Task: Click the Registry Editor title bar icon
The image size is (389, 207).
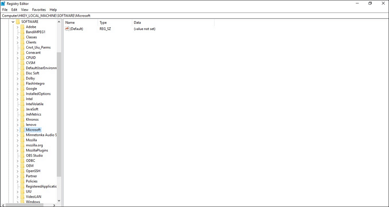Action: [x=3, y=3]
